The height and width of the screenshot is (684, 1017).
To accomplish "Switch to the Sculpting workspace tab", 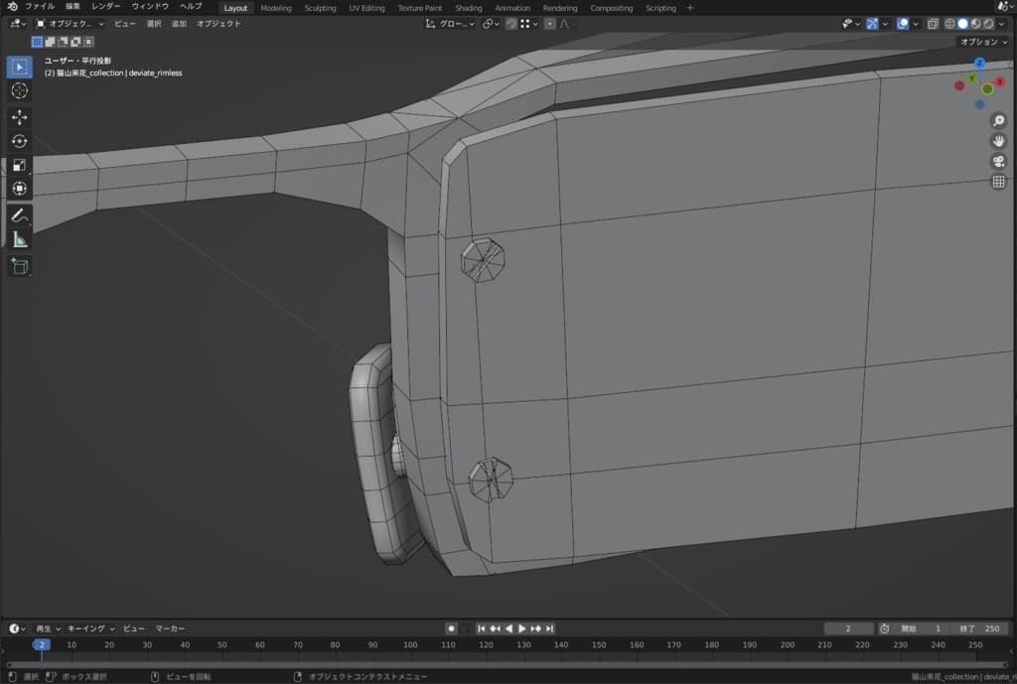I will tap(320, 8).
